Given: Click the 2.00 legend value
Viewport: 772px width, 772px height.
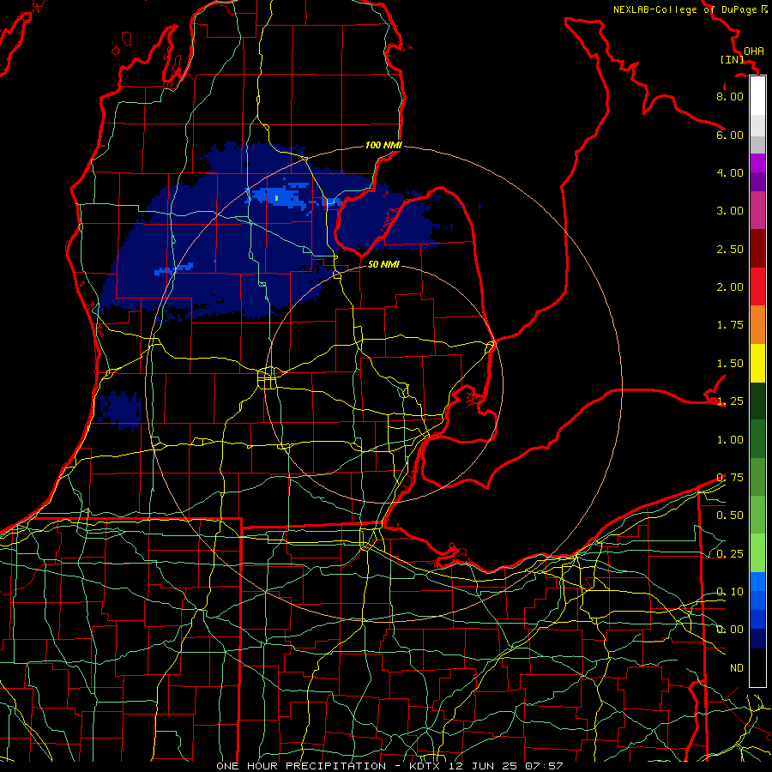Looking at the screenshot, I should point(730,287).
